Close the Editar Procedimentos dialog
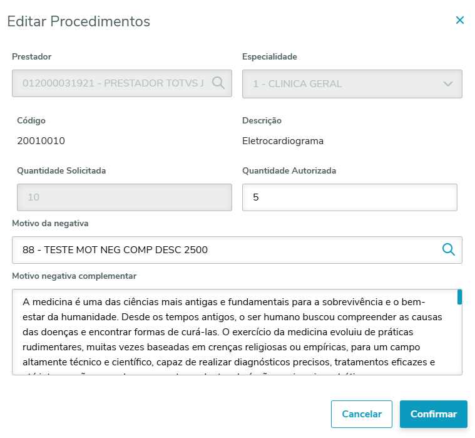This screenshot has height=438, width=475. [460, 20]
